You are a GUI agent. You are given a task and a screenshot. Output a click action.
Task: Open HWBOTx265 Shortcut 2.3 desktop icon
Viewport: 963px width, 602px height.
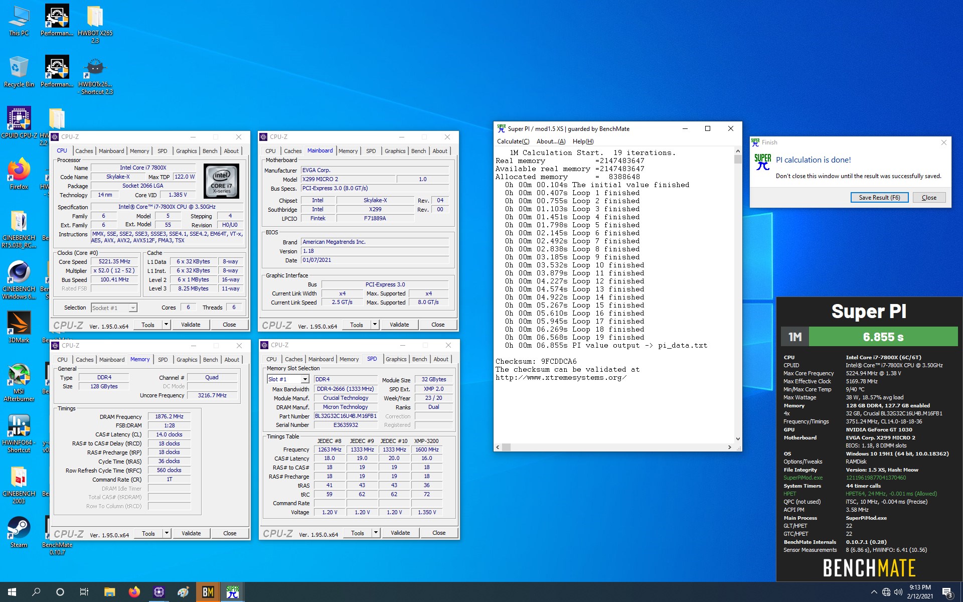pos(95,75)
